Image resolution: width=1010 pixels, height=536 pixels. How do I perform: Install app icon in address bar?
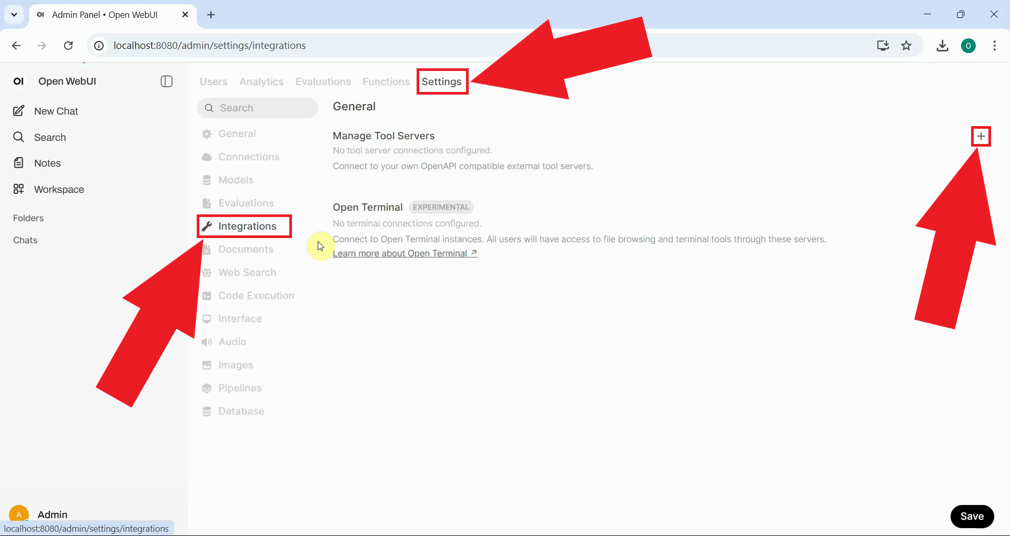[x=883, y=46]
